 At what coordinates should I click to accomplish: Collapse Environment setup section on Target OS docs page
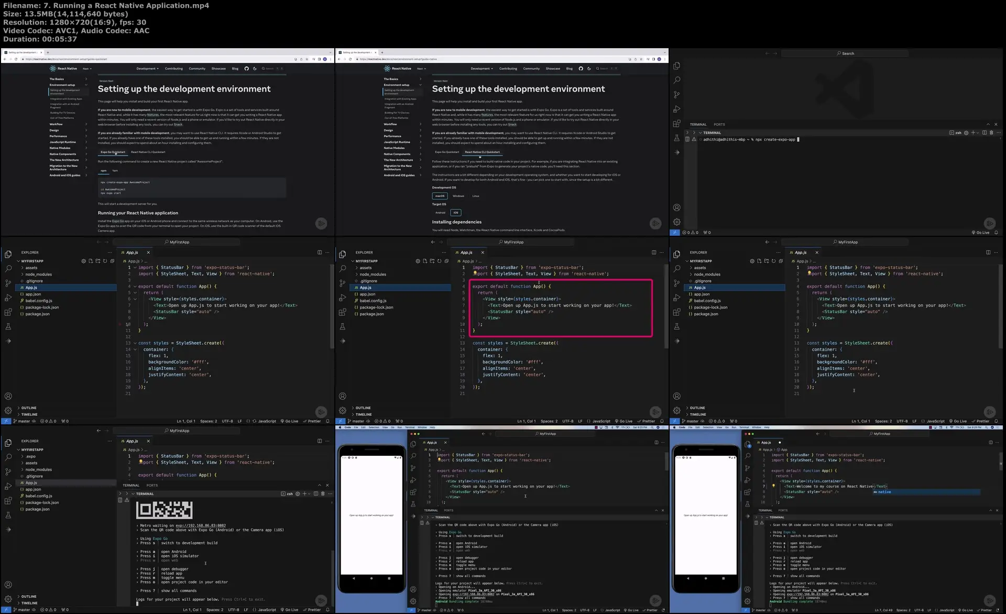pyautogui.click(x=402, y=85)
